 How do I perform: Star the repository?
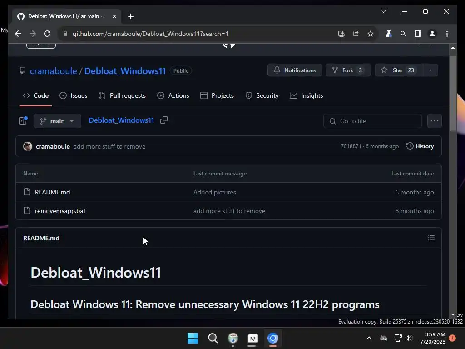399,70
